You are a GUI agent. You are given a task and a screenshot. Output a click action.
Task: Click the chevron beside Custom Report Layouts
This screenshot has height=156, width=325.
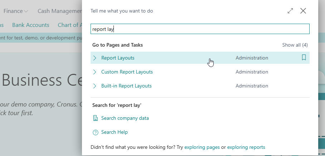click(x=95, y=72)
